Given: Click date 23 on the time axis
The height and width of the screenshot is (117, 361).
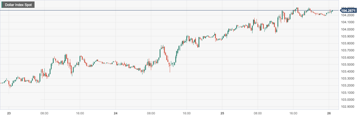Looking at the screenshot, I should click(x=9, y=113).
